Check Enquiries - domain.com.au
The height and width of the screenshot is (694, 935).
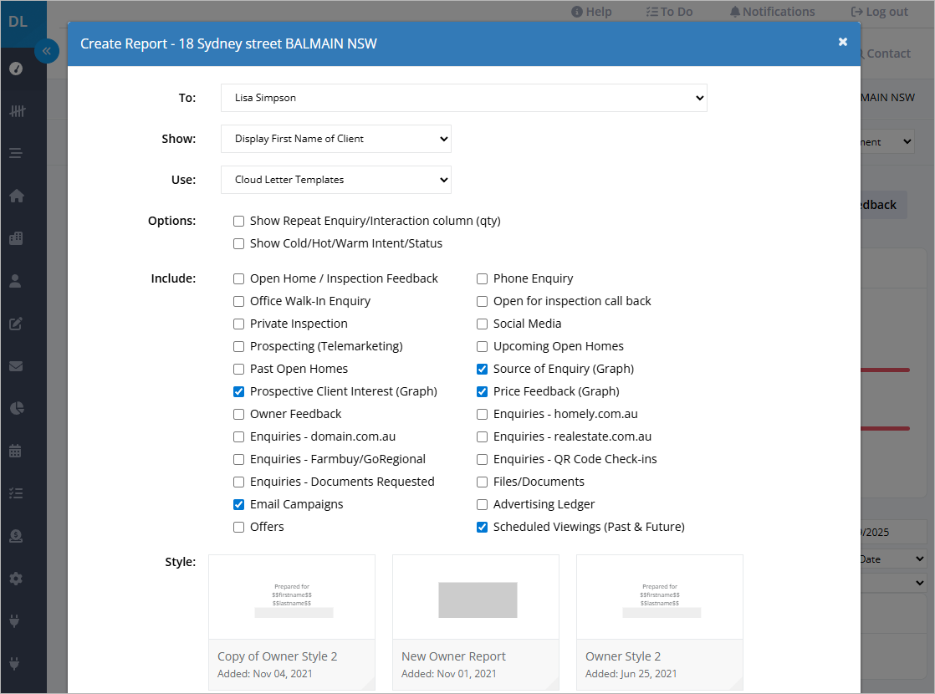(x=238, y=437)
